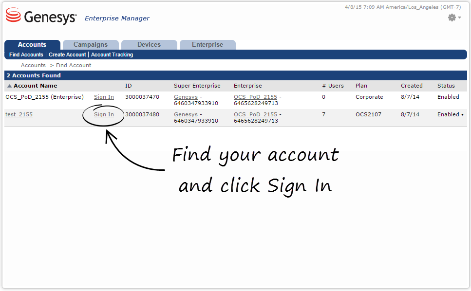This screenshot has width=471, height=291.
Task: Choose Create Account in the submenu
Action: coord(67,55)
